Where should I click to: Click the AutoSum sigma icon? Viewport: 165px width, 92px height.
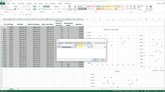pos(138,6)
